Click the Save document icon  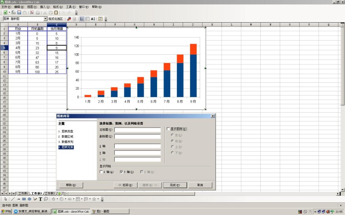point(19,13)
